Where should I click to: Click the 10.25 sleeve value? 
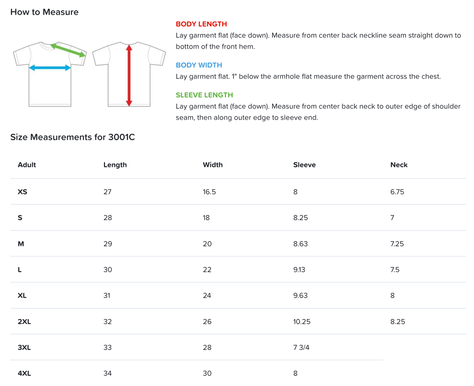pyautogui.click(x=301, y=322)
